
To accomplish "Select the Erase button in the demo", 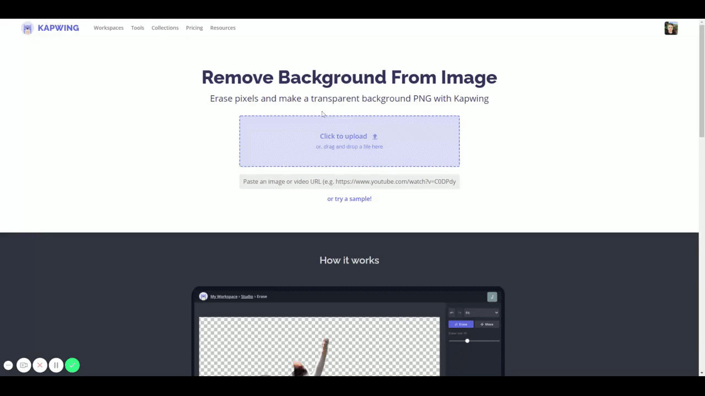I will tap(461, 324).
